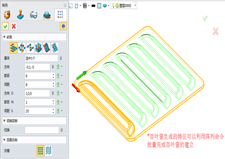Collapse the 切换实例 section
225x159 pixels.
(x=5, y=121)
